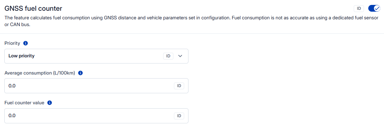
Task: Expand the Priority dropdown chevron arrow
Action: tap(180, 56)
